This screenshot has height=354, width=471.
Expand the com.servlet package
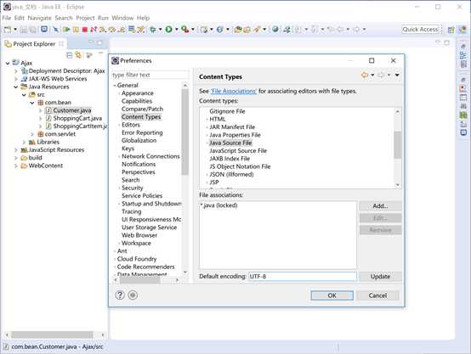click(x=32, y=134)
